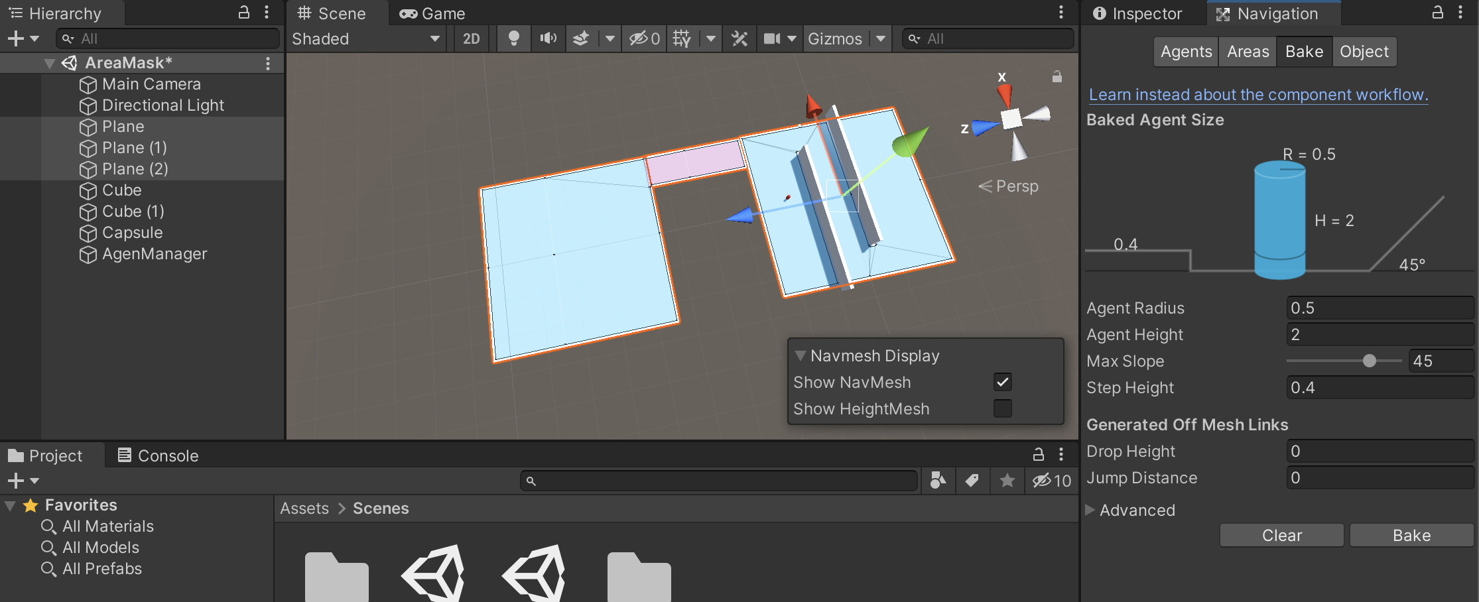Click search by type icon in Project
Screen dimensions: 1479x602
pos(938,481)
